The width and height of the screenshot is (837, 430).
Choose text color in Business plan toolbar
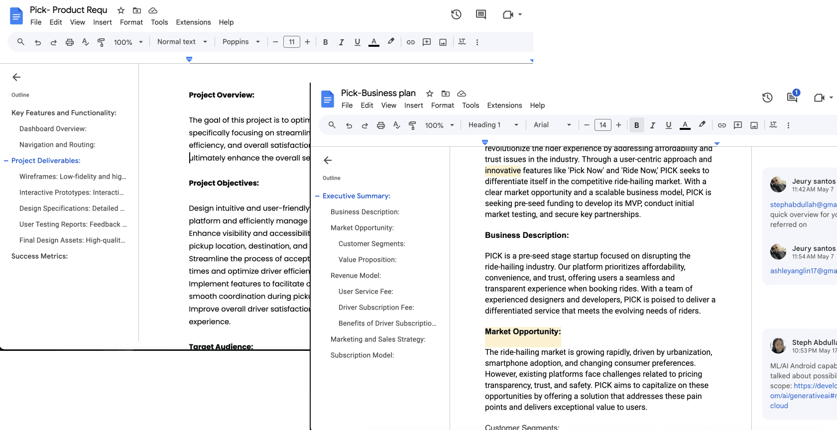tap(685, 125)
